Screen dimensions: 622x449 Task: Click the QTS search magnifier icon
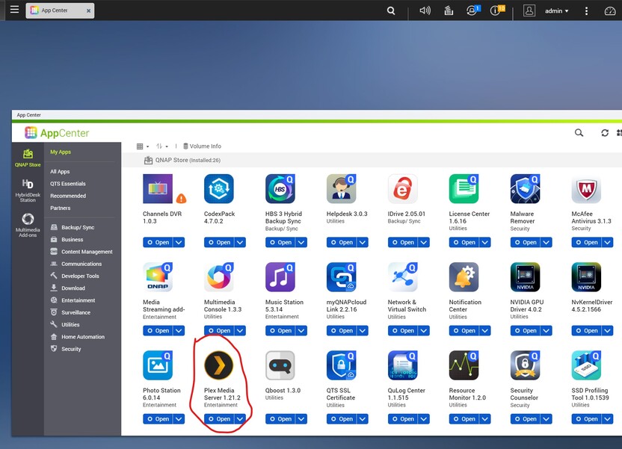[391, 10]
